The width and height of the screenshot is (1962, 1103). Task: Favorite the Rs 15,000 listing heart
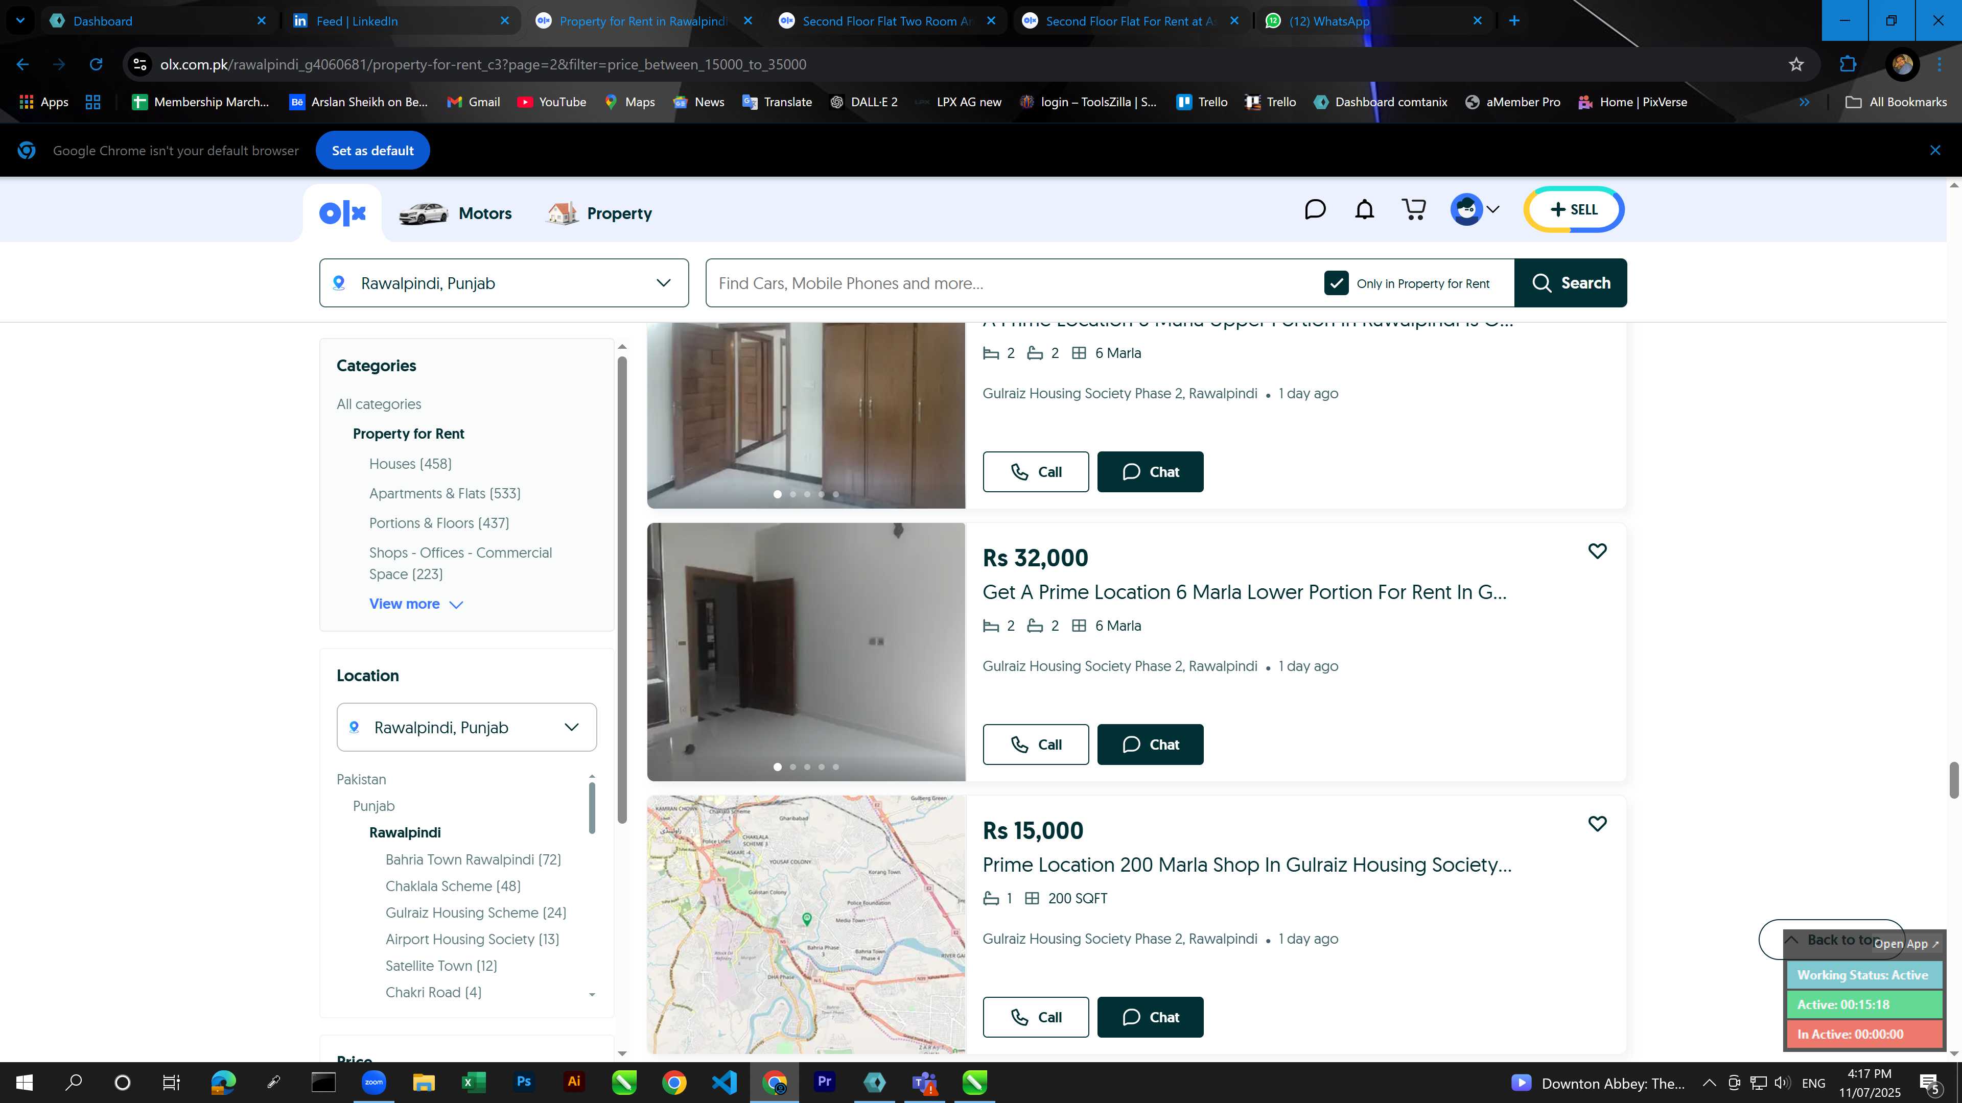[x=1597, y=823]
